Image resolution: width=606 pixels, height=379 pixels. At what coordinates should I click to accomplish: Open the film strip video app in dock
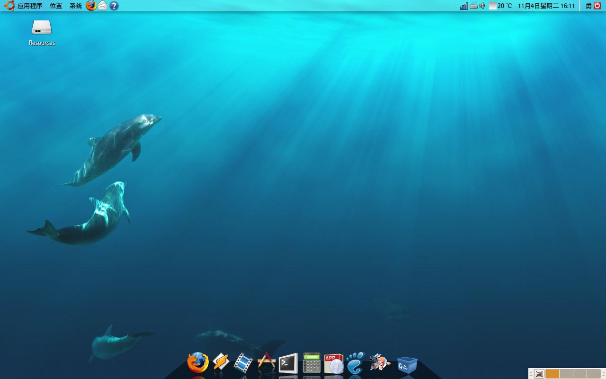(x=243, y=363)
